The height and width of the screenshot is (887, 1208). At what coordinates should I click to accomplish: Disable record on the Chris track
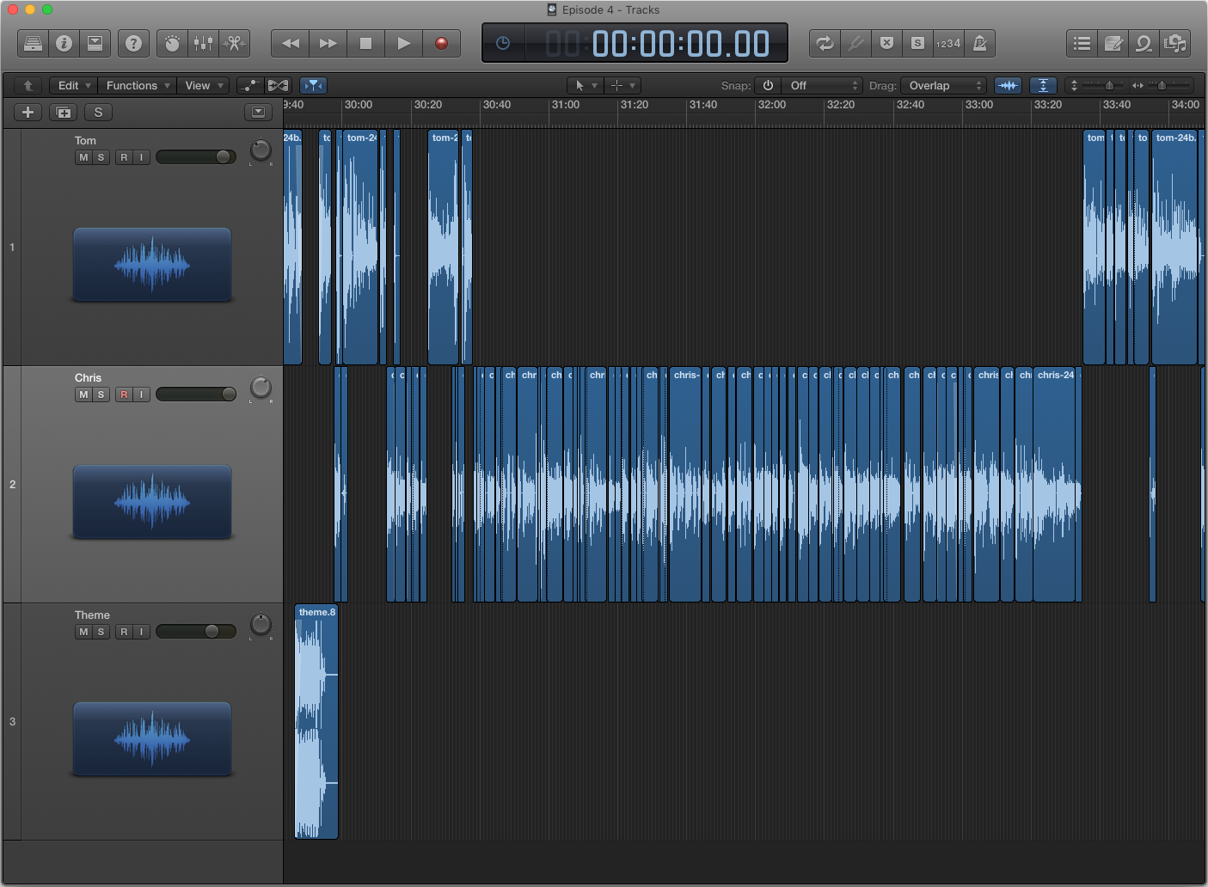(124, 395)
